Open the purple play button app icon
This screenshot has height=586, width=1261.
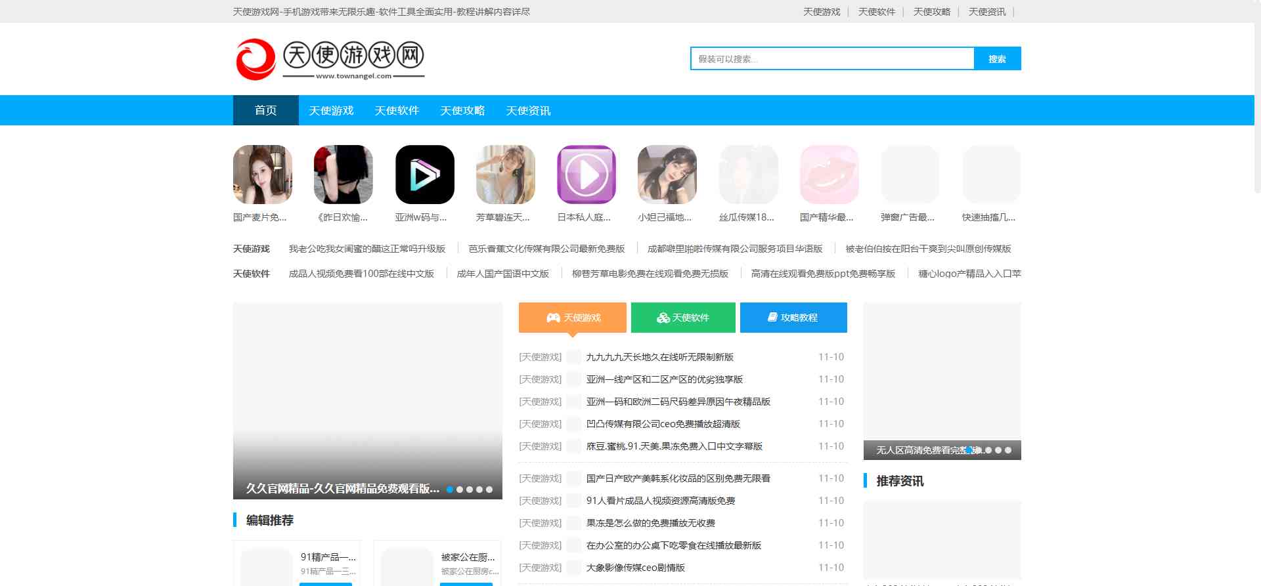click(x=586, y=175)
